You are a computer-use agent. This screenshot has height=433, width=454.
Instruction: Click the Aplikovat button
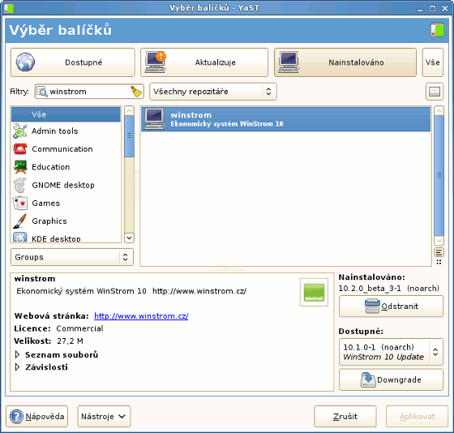[417, 417]
